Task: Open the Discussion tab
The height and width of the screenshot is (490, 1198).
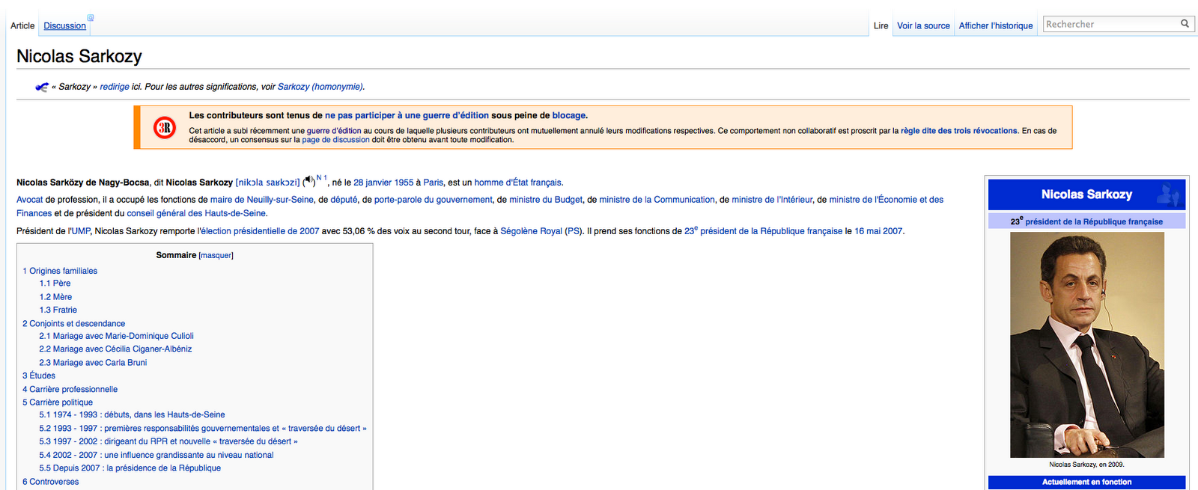Action: 64,26
